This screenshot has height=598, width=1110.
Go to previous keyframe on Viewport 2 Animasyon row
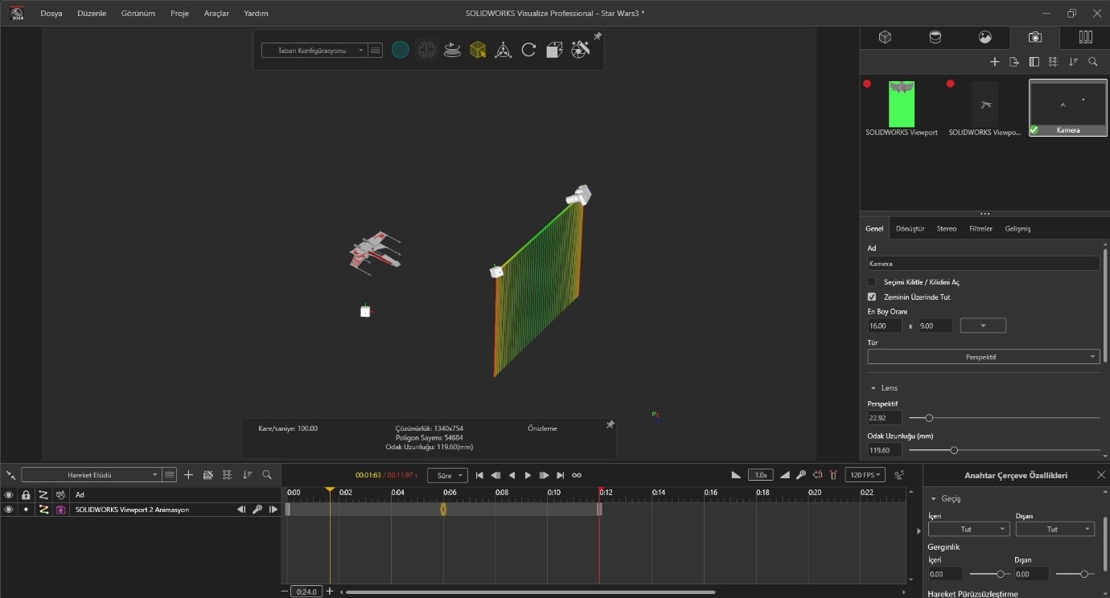pos(241,510)
